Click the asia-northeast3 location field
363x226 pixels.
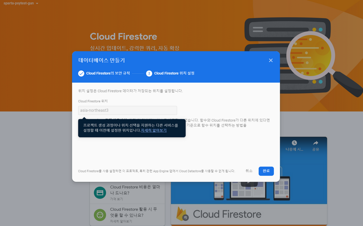(128, 110)
